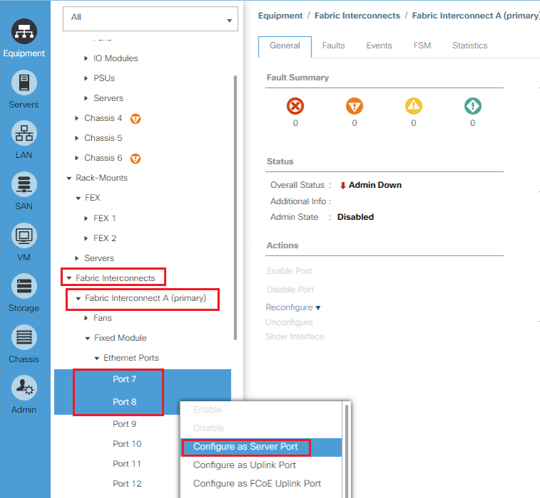
Task: Click Fabric Interconnect A (primary) breadcrumb
Action: [x=476, y=16]
